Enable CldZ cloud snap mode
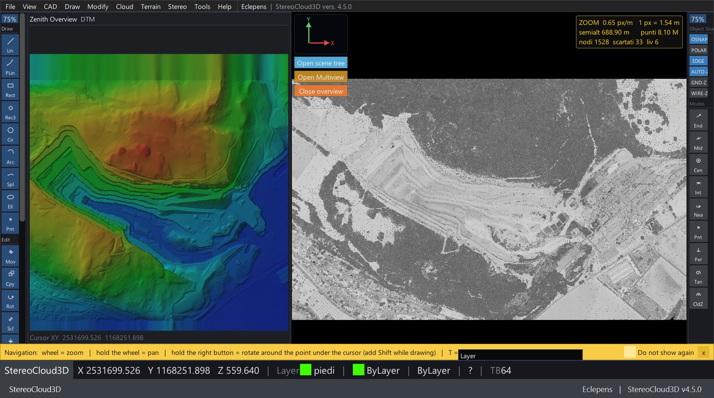Screen dimensions: 714x398 (698, 298)
